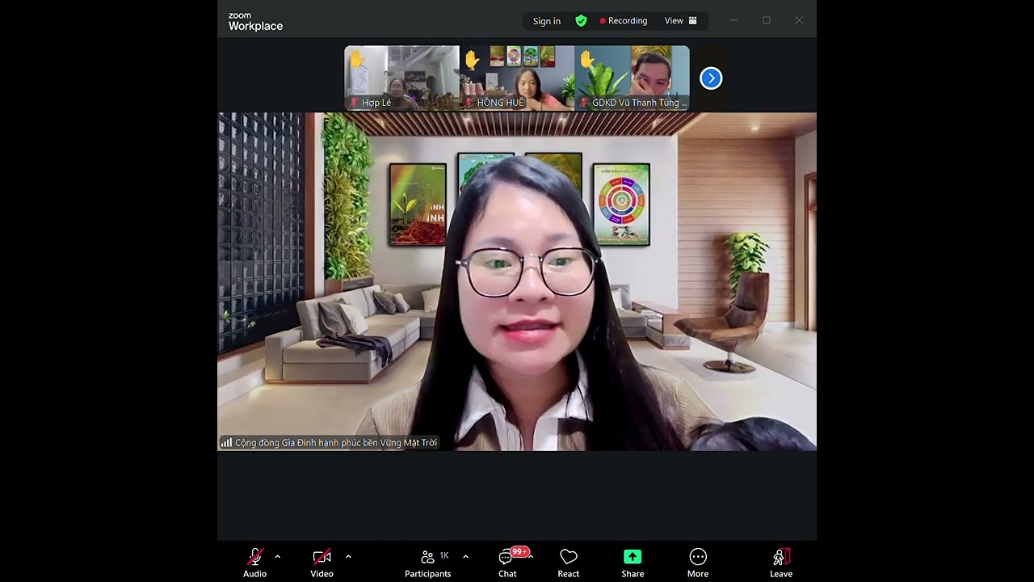The height and width of the screenshot is (582, 1034).
Task: Click signal strength icon beside speaker name
Action: (226, 443)
